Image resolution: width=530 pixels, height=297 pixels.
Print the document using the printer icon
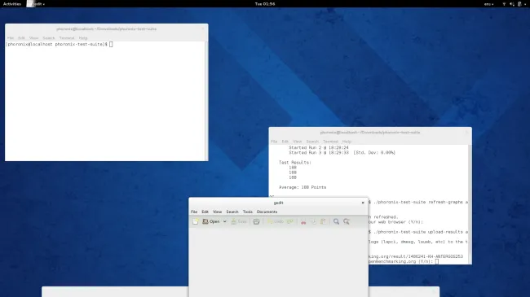coord(256,221)
